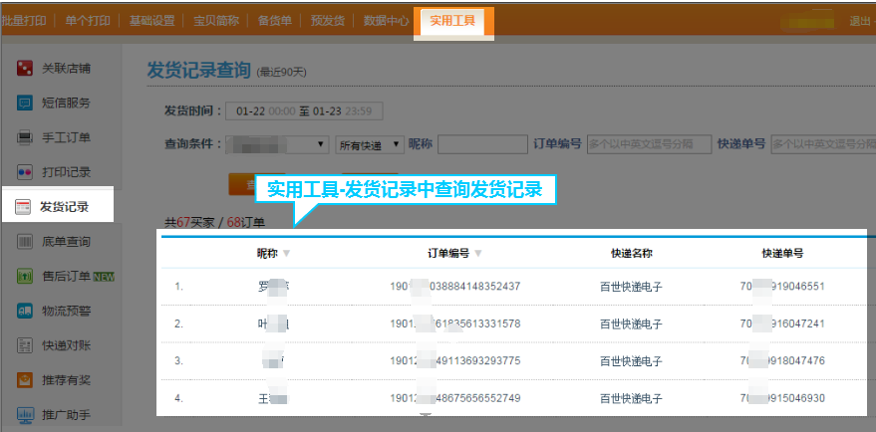Viewport: 876px width, 432px height.
Task: Click the 关联店铺 red dice icon
Action: pyautogui.click(x=25, y=69)
